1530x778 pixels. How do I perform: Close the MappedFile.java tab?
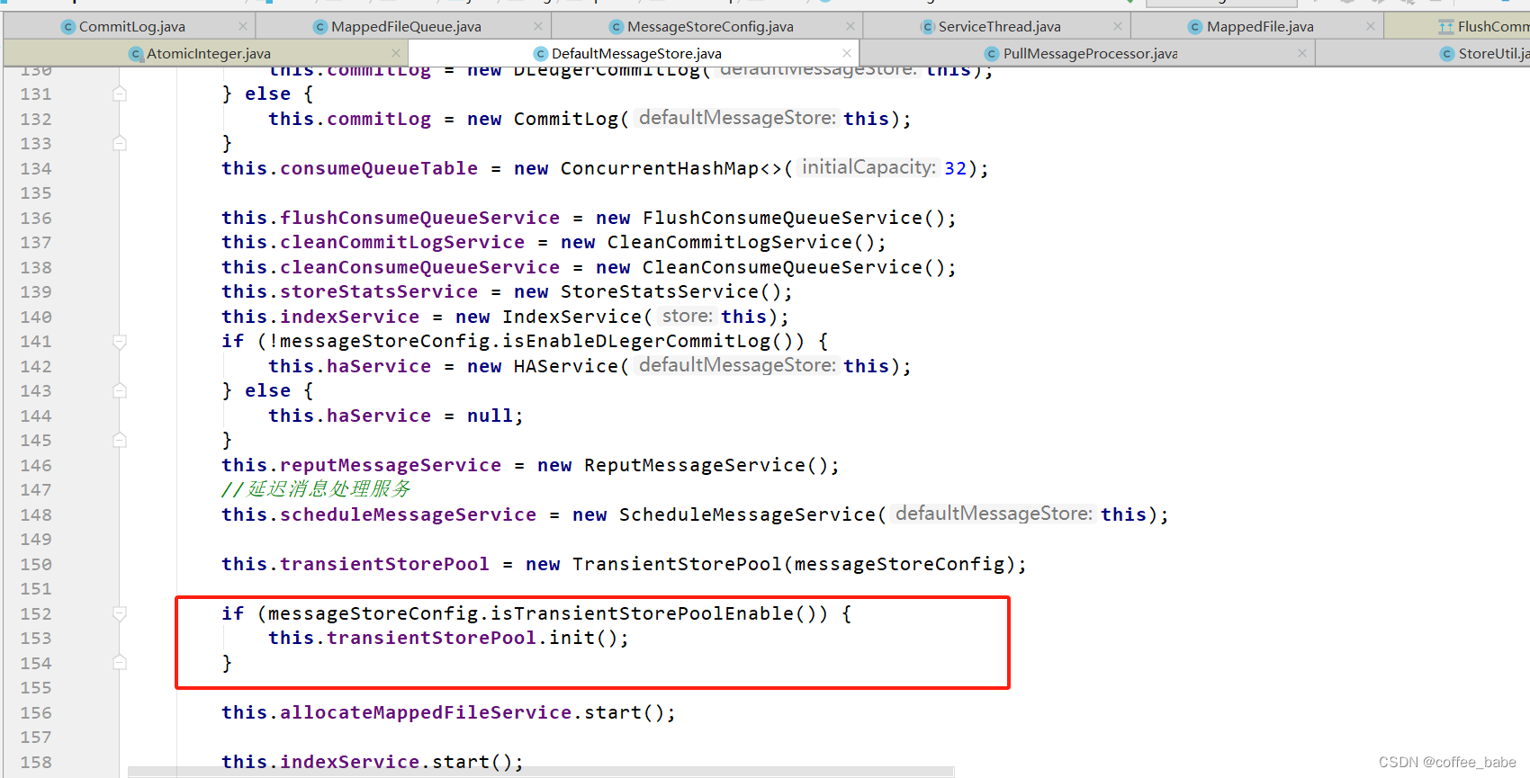click(x=1371, y=27)
